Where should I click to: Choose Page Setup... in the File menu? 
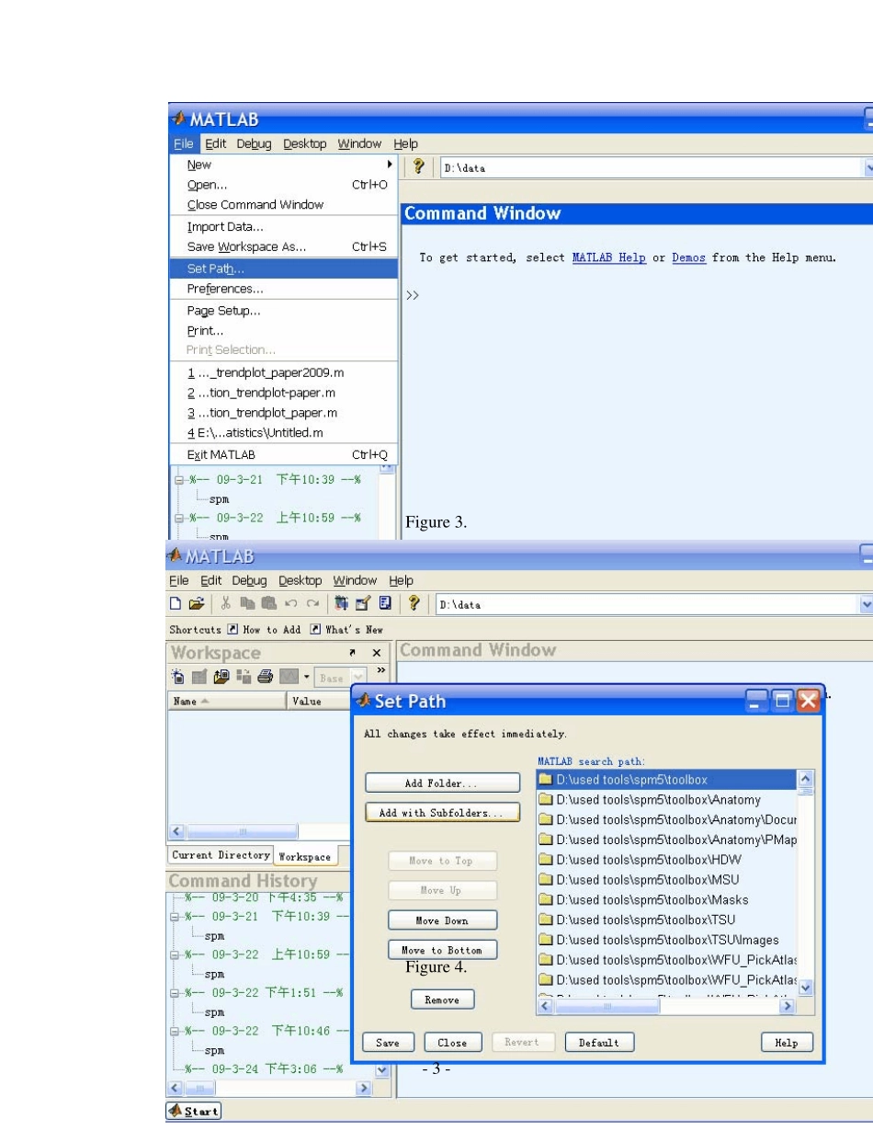tap(283, 311)
